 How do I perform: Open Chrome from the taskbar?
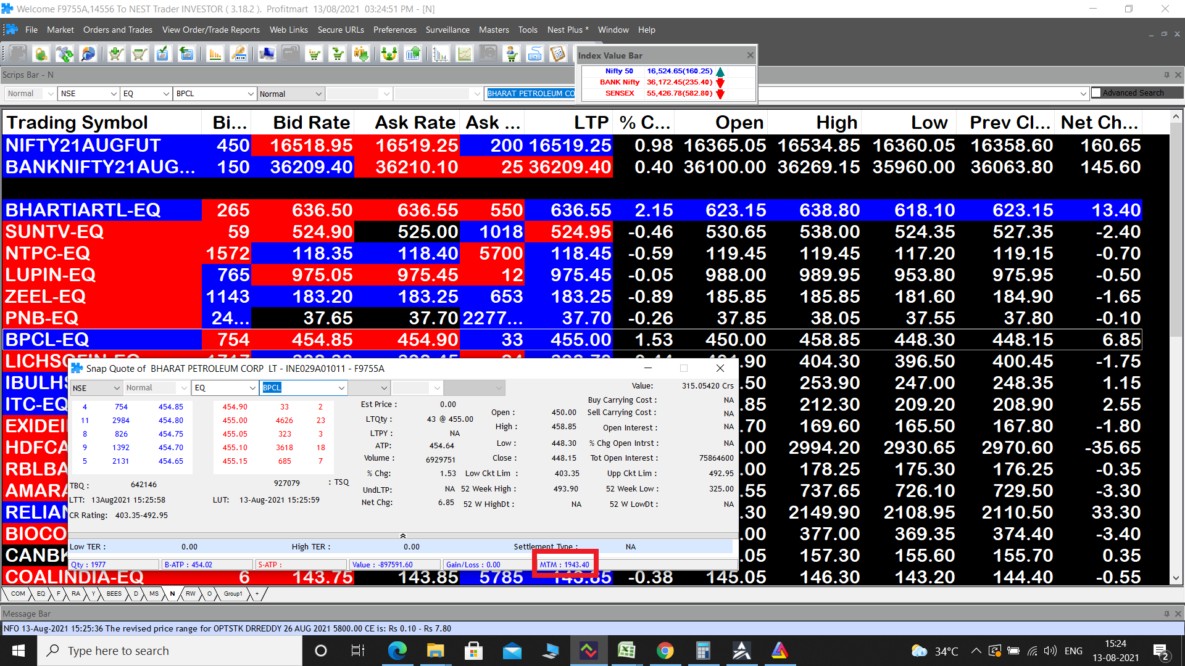665,651
